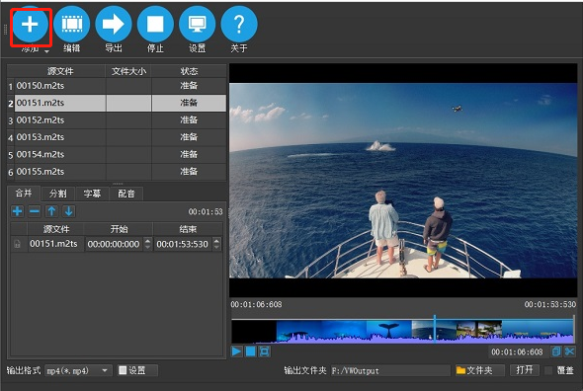Click the 打开 (Open) button
This screenshot has height=391, width=583.
(525, 370)
